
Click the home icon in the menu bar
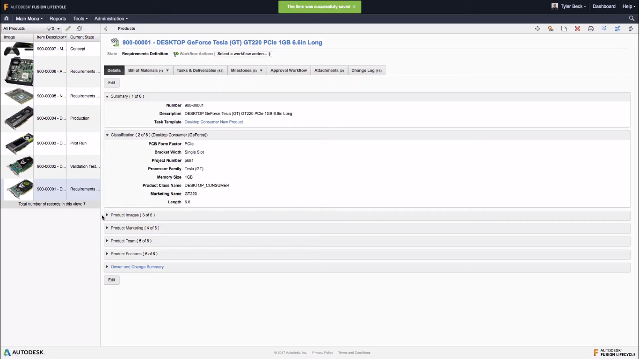click(x=7, y=19)
